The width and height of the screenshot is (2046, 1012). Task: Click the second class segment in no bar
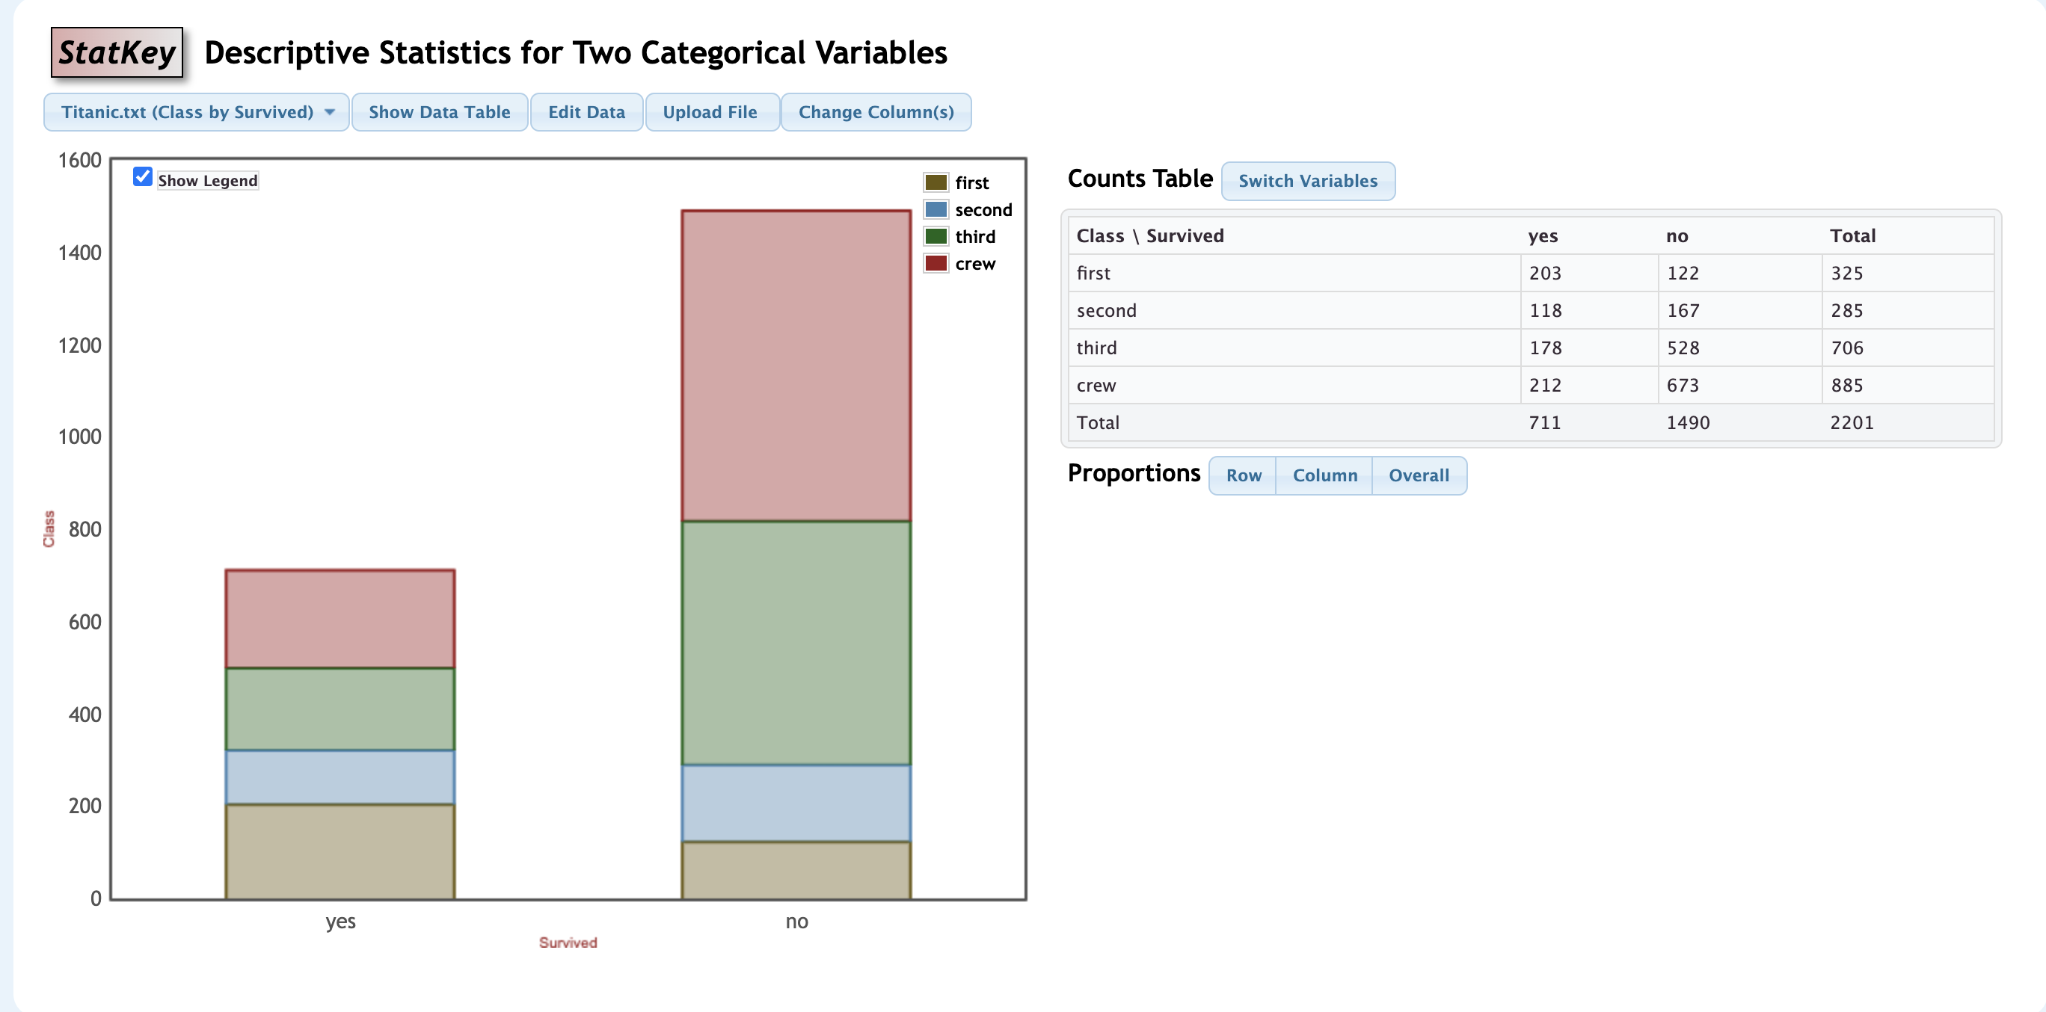pos(796,803)
